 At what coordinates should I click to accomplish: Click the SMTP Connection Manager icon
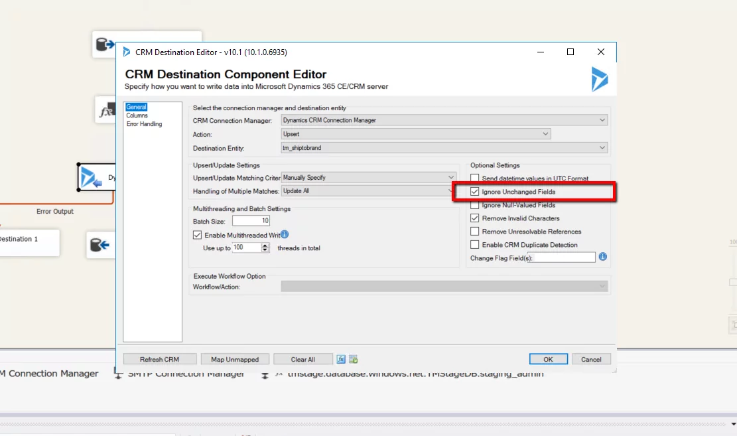[119, 375]
